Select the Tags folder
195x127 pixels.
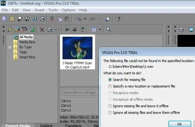pyautogui.click(x=23, y=52)
